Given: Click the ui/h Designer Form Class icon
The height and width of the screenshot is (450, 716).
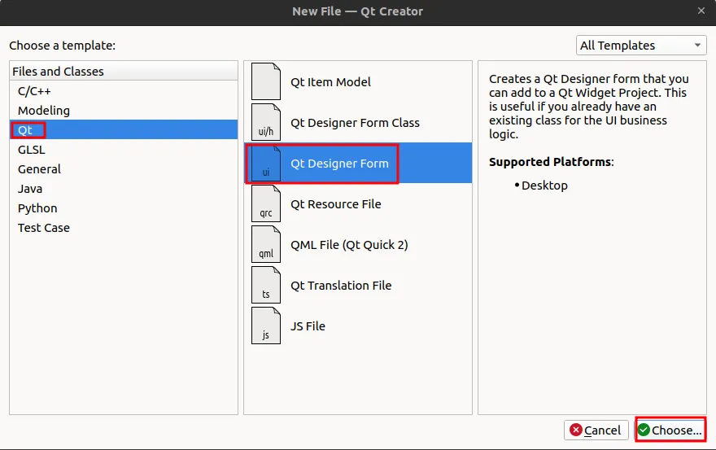Looking at the screenshot, I should [x=266, y=122].
